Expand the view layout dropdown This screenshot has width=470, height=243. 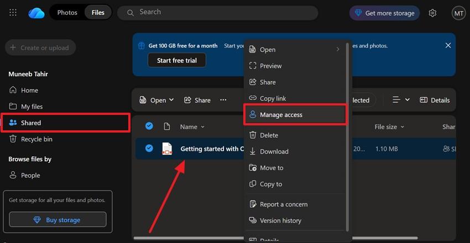401,100
